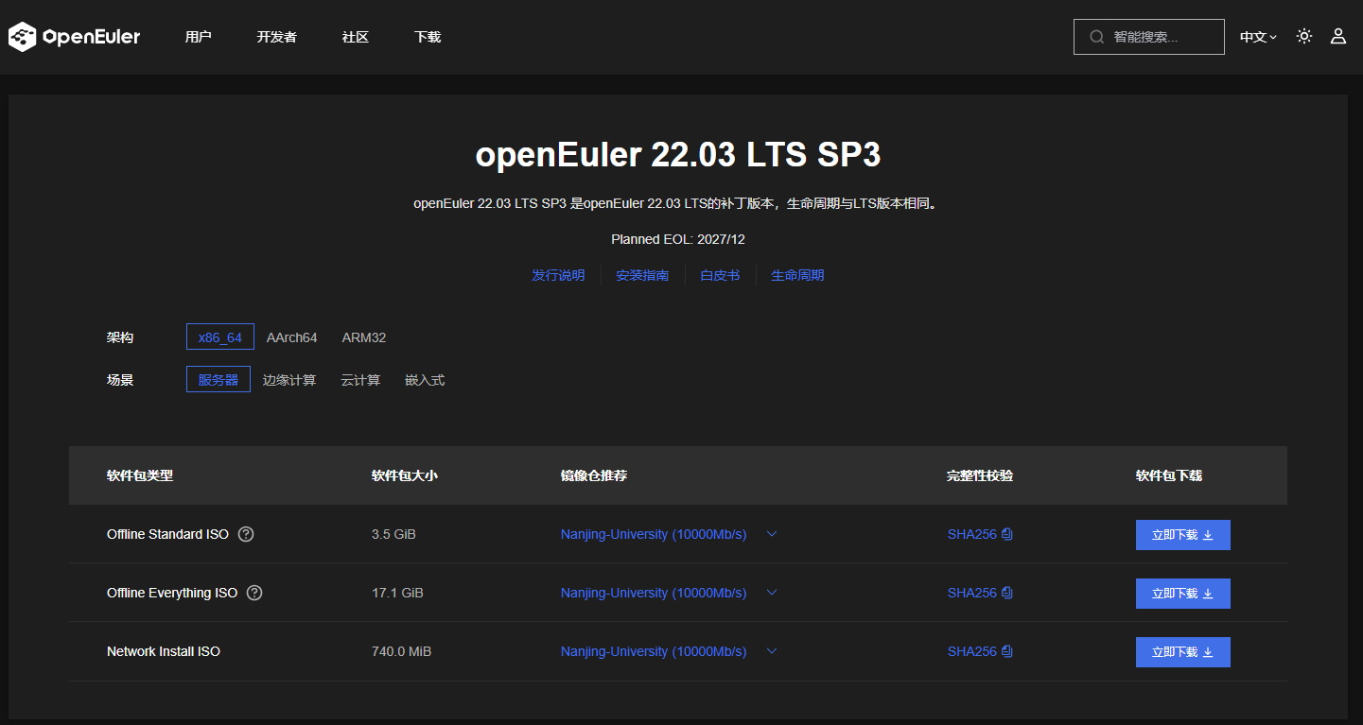
Task: Copy SHA256 icon for Network Install ISO
Action: [1007, 651]
